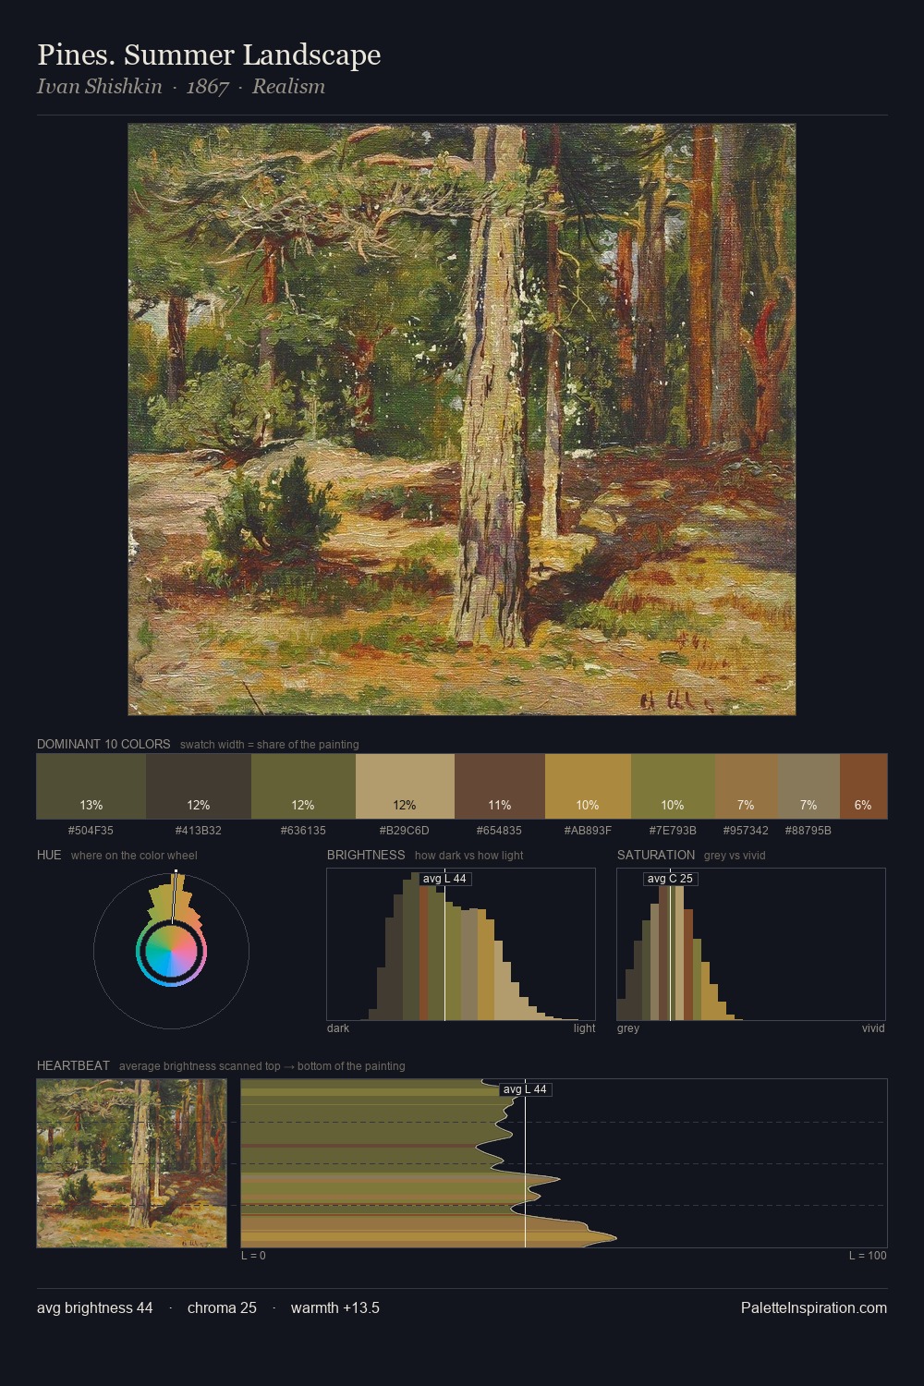This screenshot has height=1386, width=924.
Task: Click the hex code '#AB893F'
Action: (588, 831)
